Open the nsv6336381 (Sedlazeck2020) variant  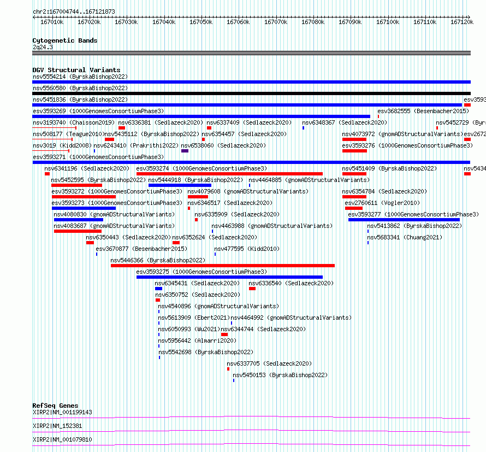click(161, 122)
